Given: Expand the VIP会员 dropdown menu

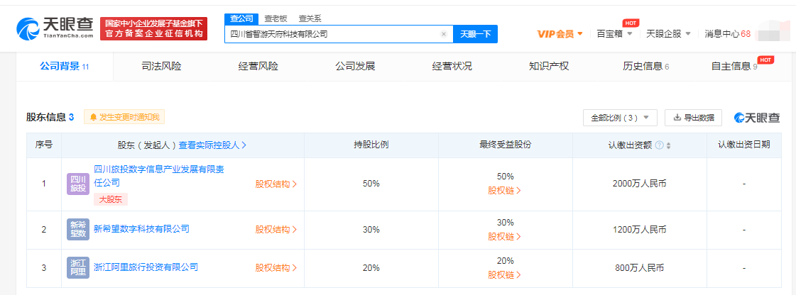Looking at the screenshot, I should [x=560, y=34].
